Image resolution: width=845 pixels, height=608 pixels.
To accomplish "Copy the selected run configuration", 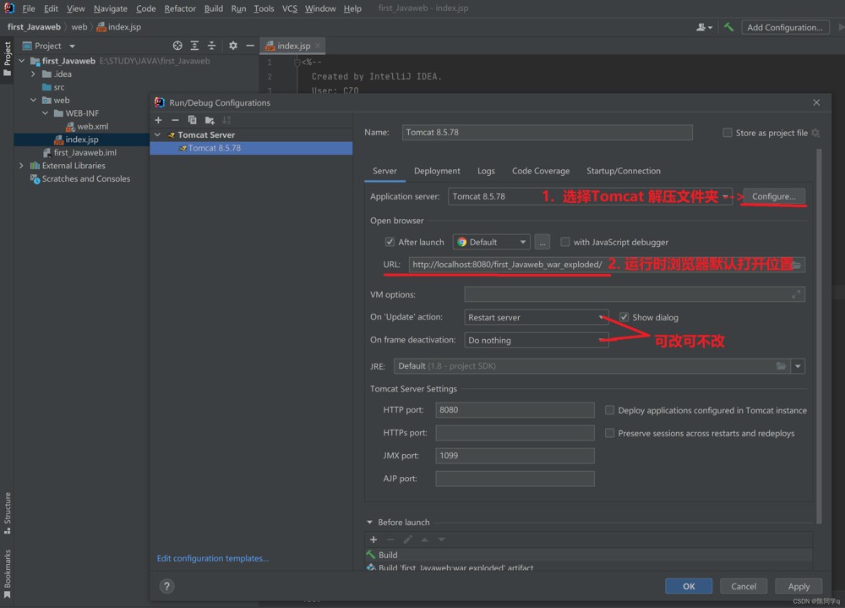I will coord(193,120).
